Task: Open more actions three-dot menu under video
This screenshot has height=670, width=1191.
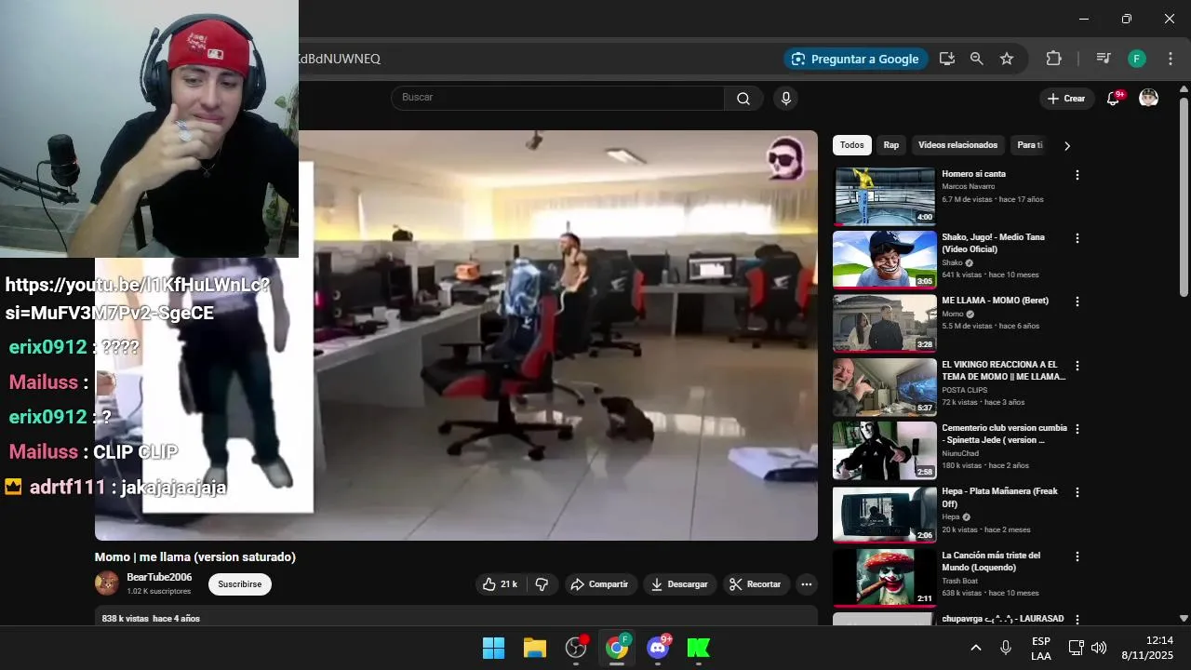Action: pyautogui.click(x=807, y=584)
